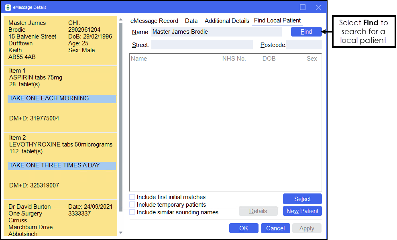The image size is (397, 240).
Task: Go to the Additional Details tab
Action: [x=227, y=21]
